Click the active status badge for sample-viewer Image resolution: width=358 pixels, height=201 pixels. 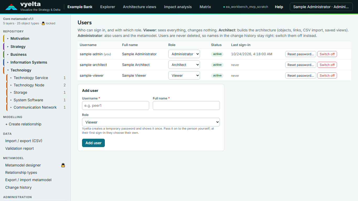[217, 76]
